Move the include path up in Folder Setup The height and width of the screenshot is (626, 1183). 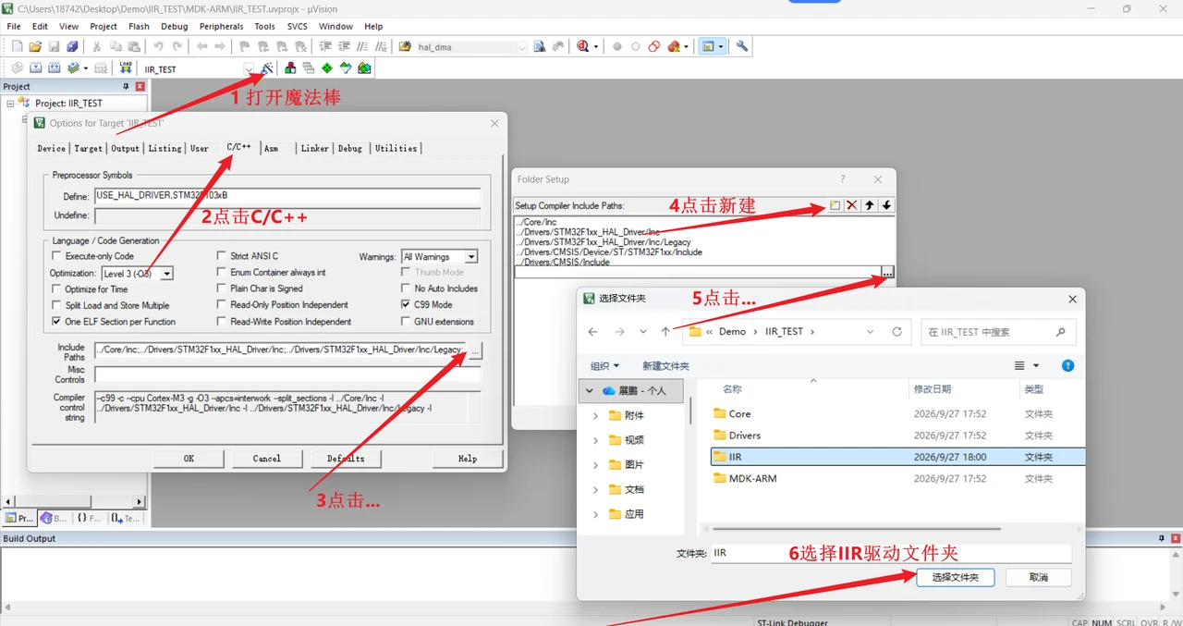click(870, 205)
